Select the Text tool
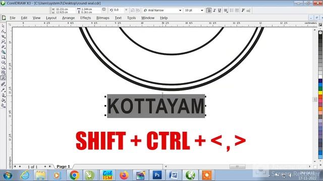 (x=3, y=78)
